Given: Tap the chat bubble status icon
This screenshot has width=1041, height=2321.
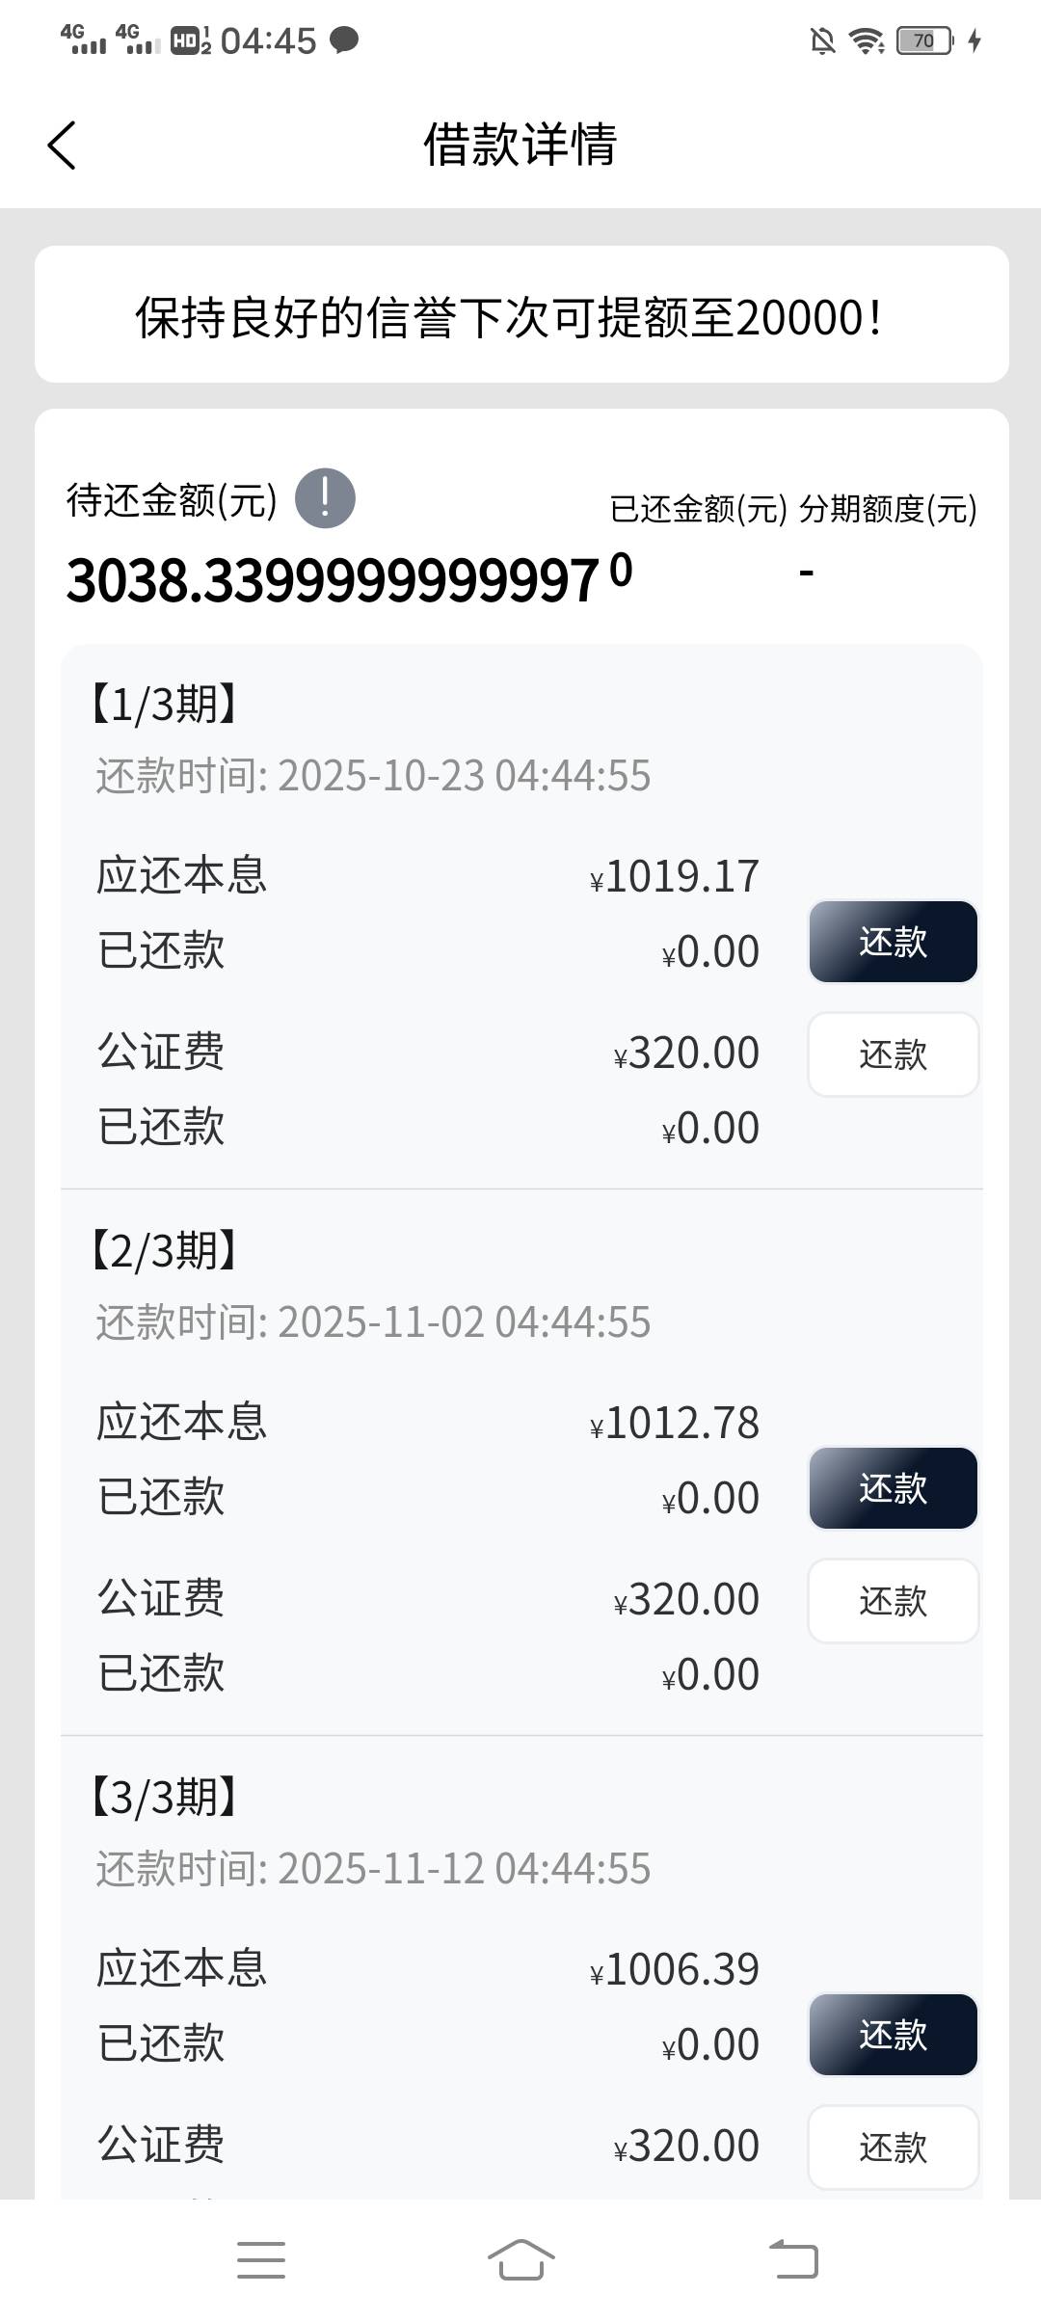Looking at the screenshot, I should pyautogui.click(x=344, y=40).
